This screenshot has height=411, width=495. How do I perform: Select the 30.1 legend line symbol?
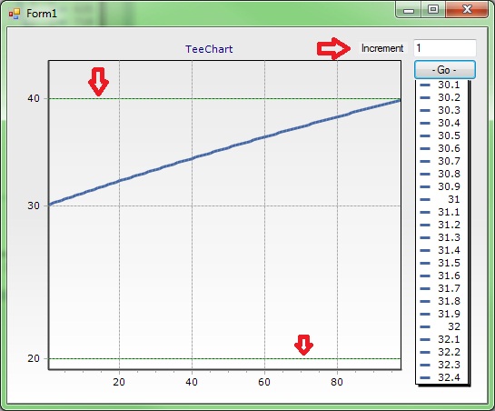click(425, 85)
